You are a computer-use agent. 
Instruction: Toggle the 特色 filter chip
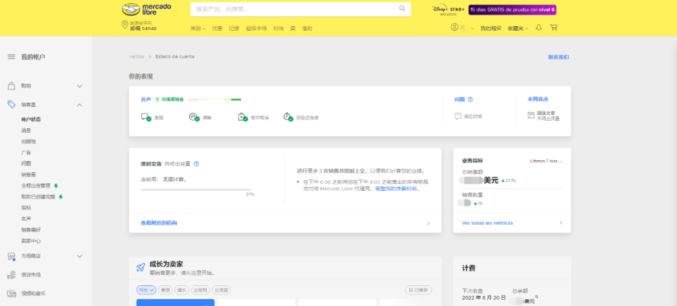[146, 290]
